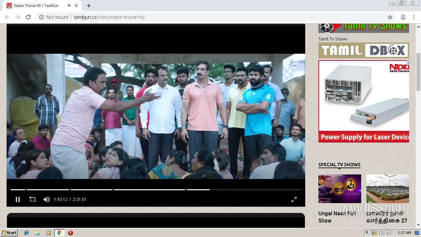Mute tab via audio speaker icon
Screen dimensions: 421x237
69,6
